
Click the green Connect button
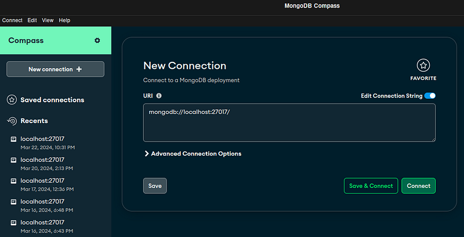click(x=418, y=186)
